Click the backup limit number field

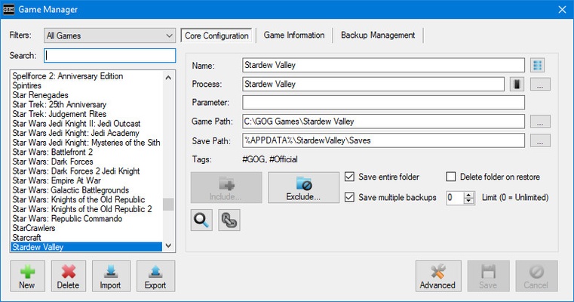click(x=455, y=198)
